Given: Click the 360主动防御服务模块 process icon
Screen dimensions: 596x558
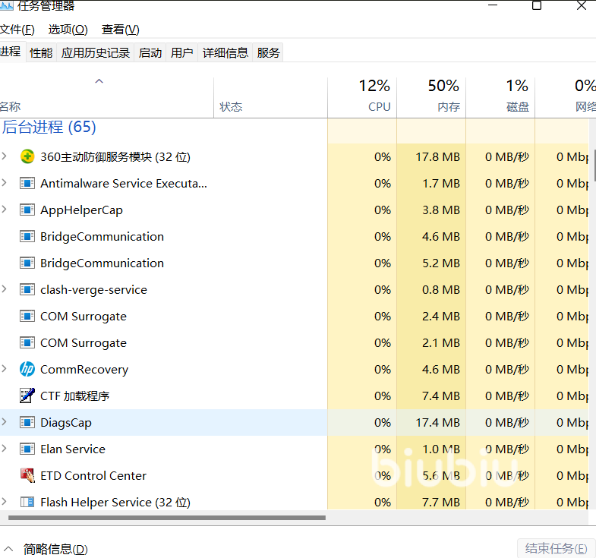Looking at the screenshot, I should coord(27,157).
